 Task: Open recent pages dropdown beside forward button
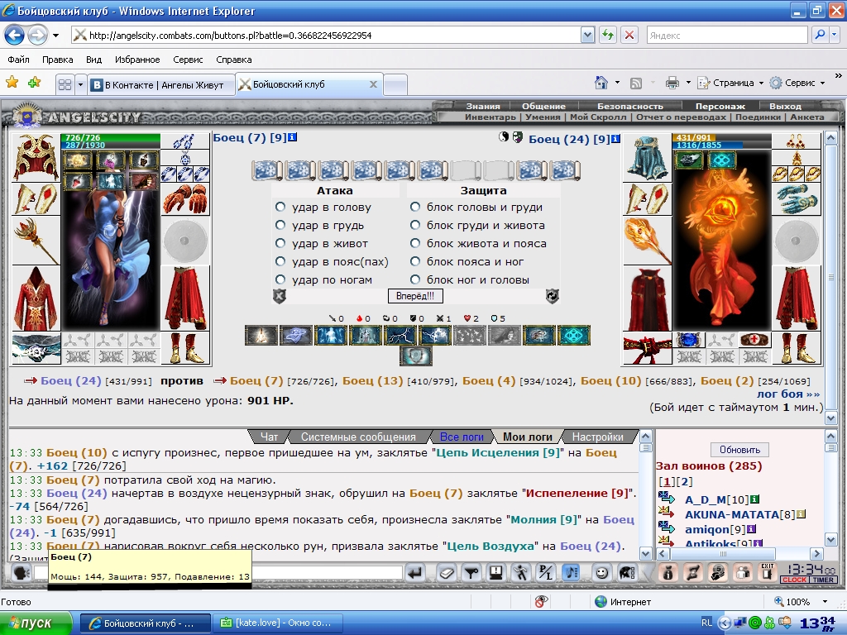point(55,36)
